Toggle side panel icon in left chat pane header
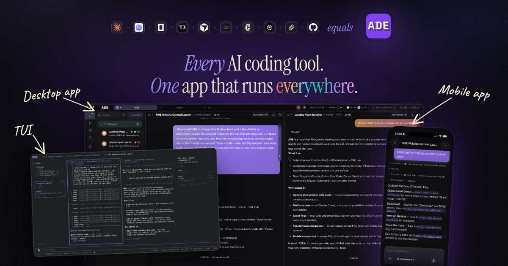The height and width of the screenshot is (266, 508). pos(280,115)
